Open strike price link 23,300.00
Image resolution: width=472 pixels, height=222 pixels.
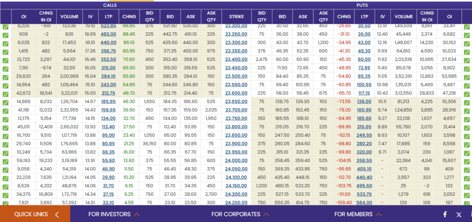(x=236, y=43)
